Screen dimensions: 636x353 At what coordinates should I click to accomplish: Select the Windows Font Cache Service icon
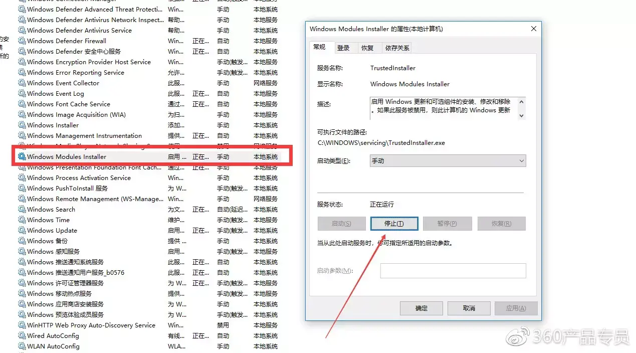click(22, 104)
